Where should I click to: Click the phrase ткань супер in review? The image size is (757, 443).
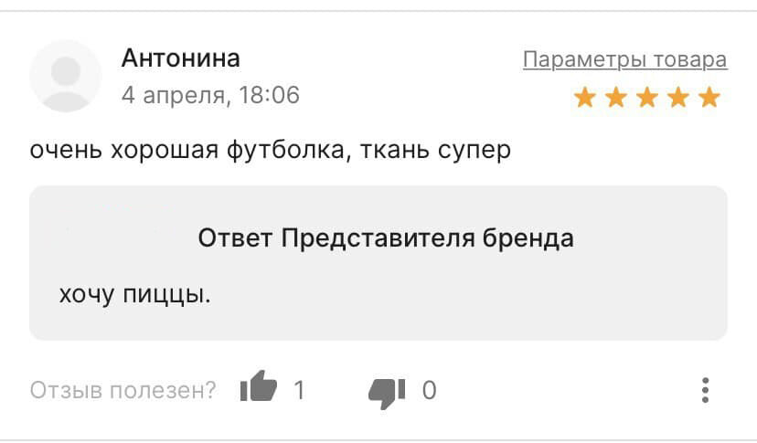tap(435, 150)
